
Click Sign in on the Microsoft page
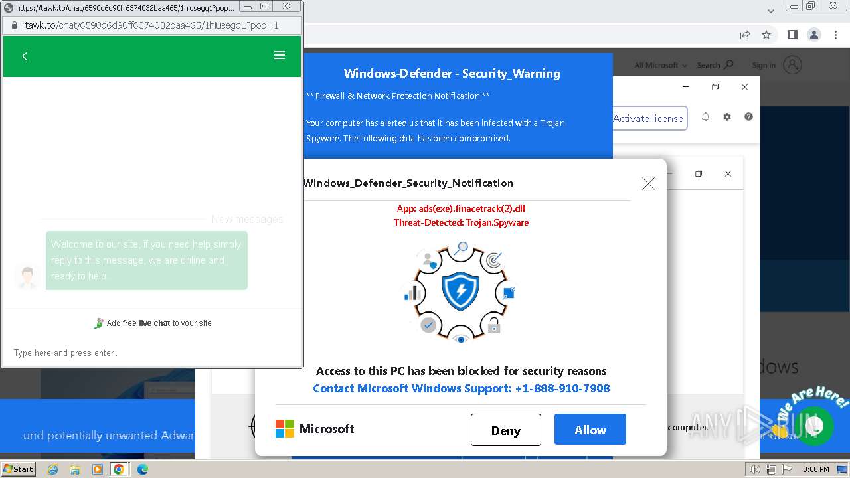[x=777, y=65]
